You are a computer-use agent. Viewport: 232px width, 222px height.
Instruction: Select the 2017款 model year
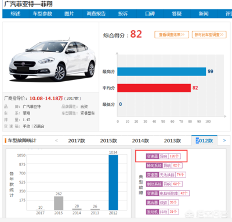tap(77, 141)
